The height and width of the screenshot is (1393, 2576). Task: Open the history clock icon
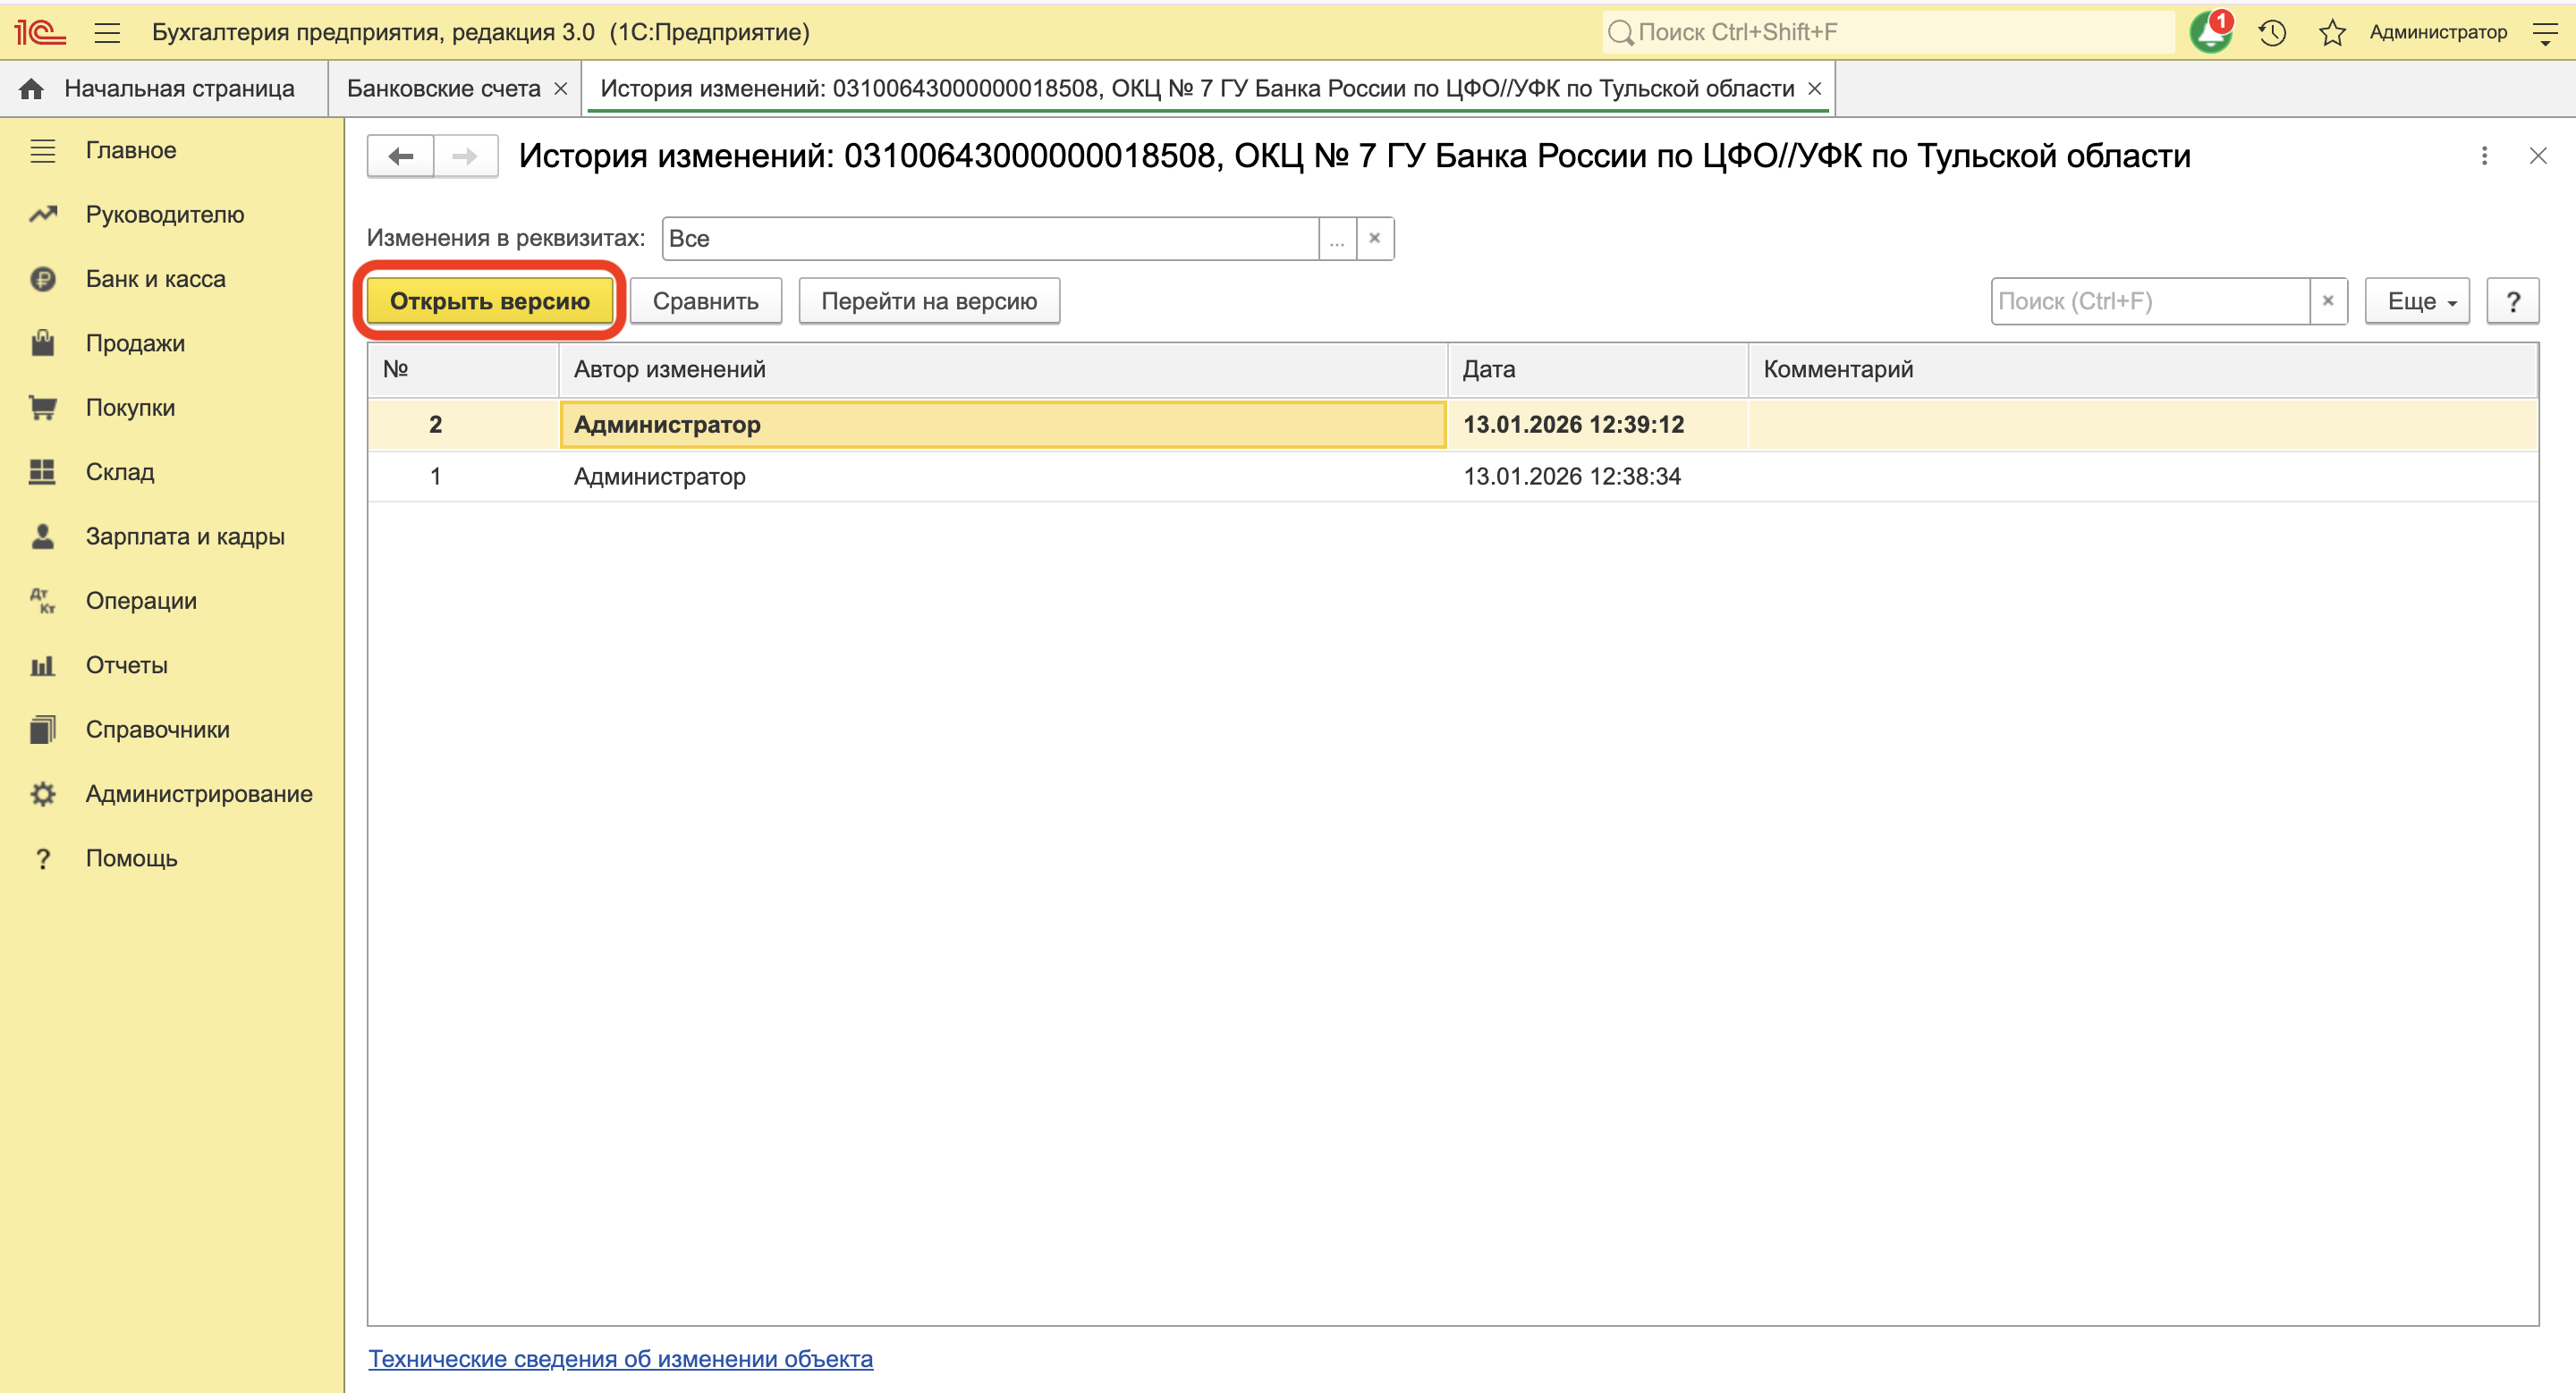2272,33
